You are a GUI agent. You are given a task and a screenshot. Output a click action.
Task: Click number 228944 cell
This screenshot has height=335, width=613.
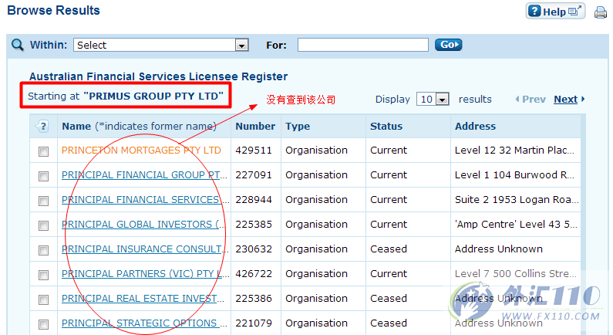254,200
